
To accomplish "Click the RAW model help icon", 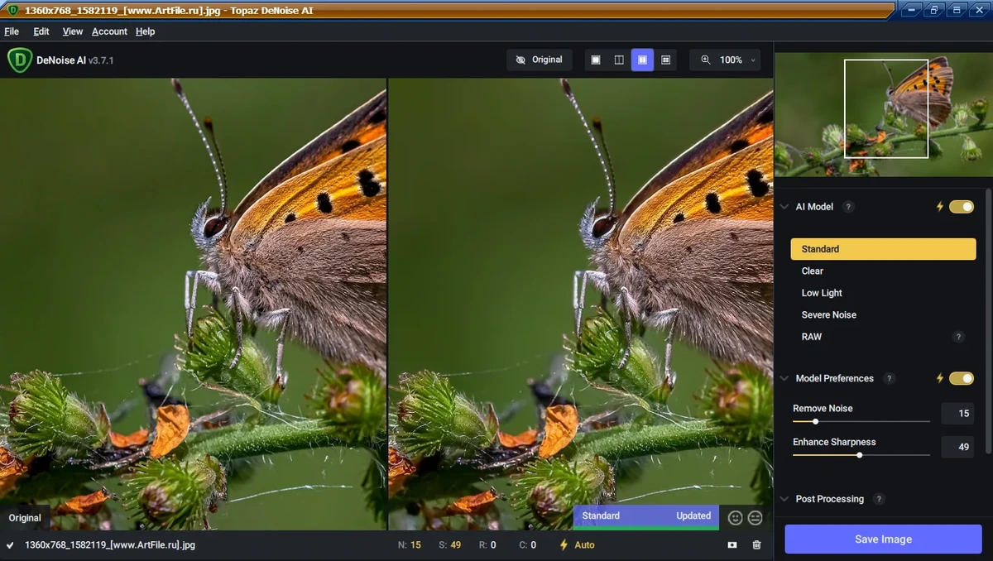I will tap(958, 337).
